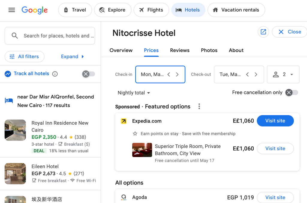Advance check-out date to next day
307x203 pixels.
[x=256, y=74]
